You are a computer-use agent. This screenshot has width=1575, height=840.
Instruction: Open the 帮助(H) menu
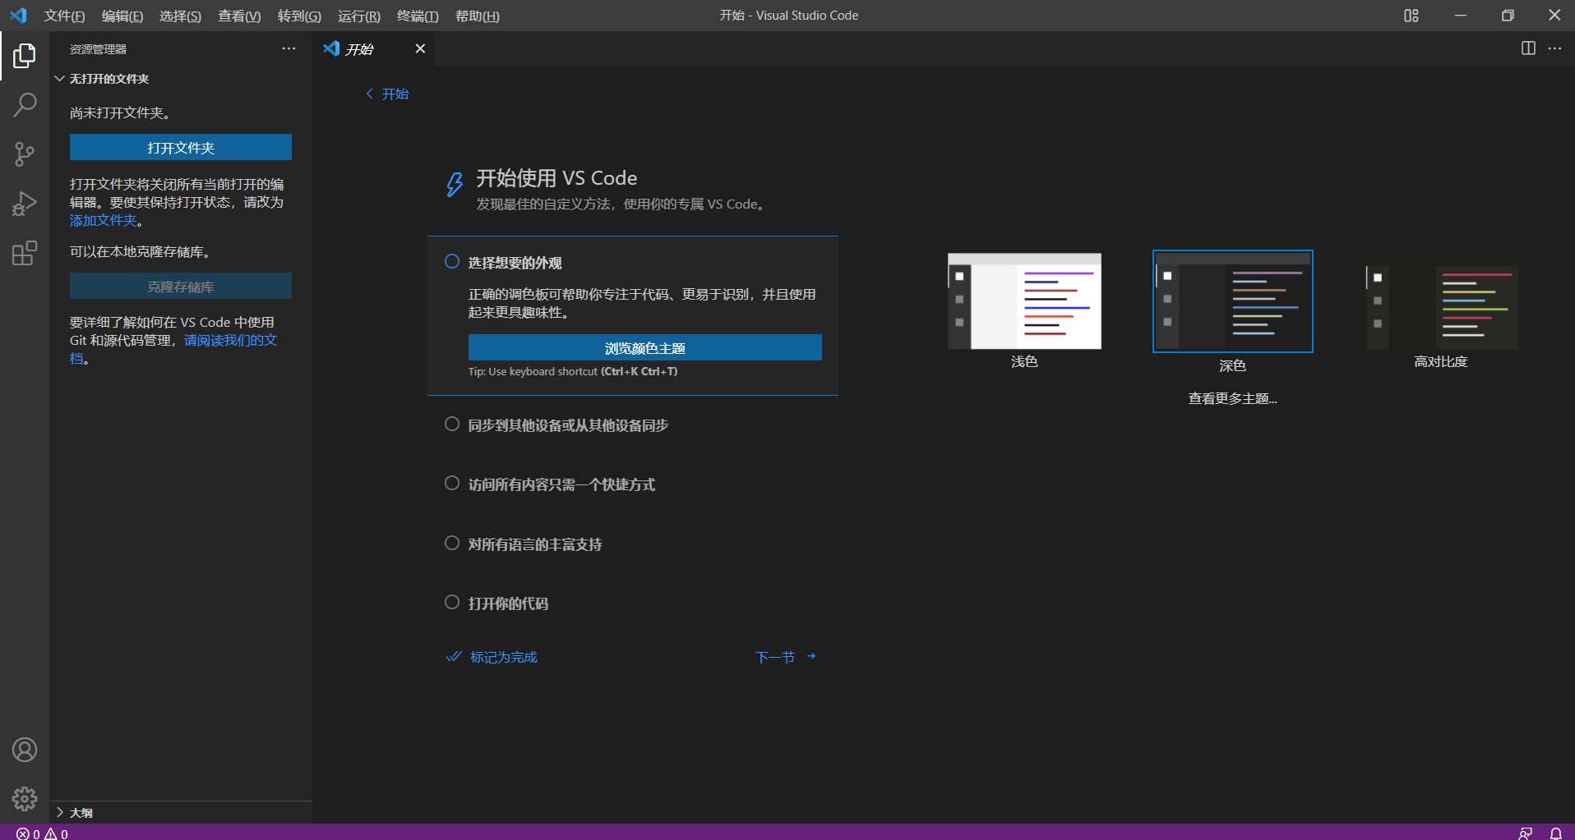[x=478, y=16]
